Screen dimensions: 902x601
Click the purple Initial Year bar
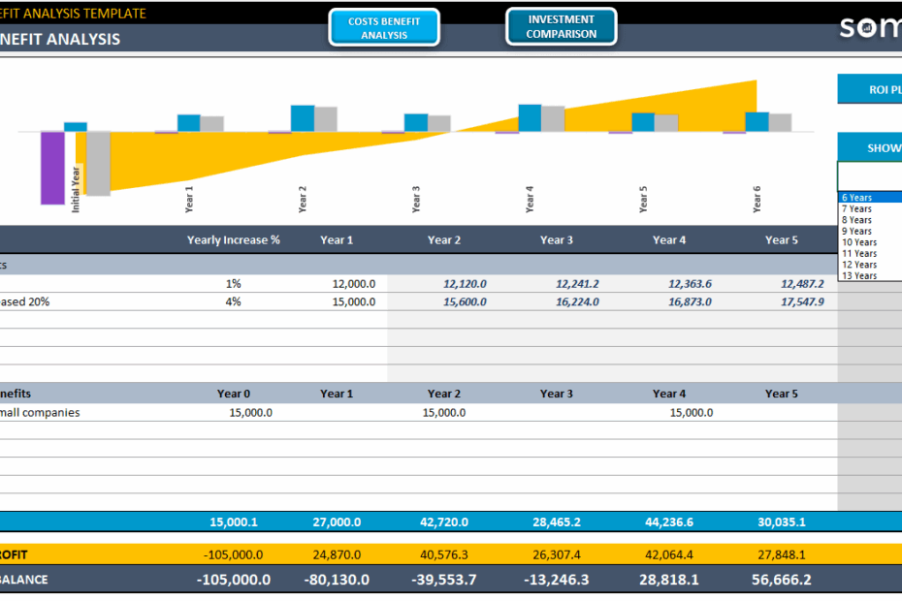(x=50, y=165)
